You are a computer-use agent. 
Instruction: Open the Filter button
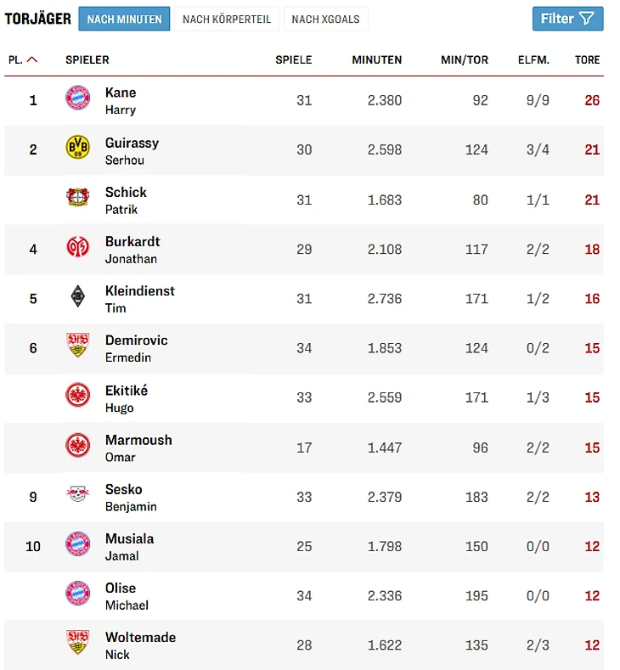[567, 19]
